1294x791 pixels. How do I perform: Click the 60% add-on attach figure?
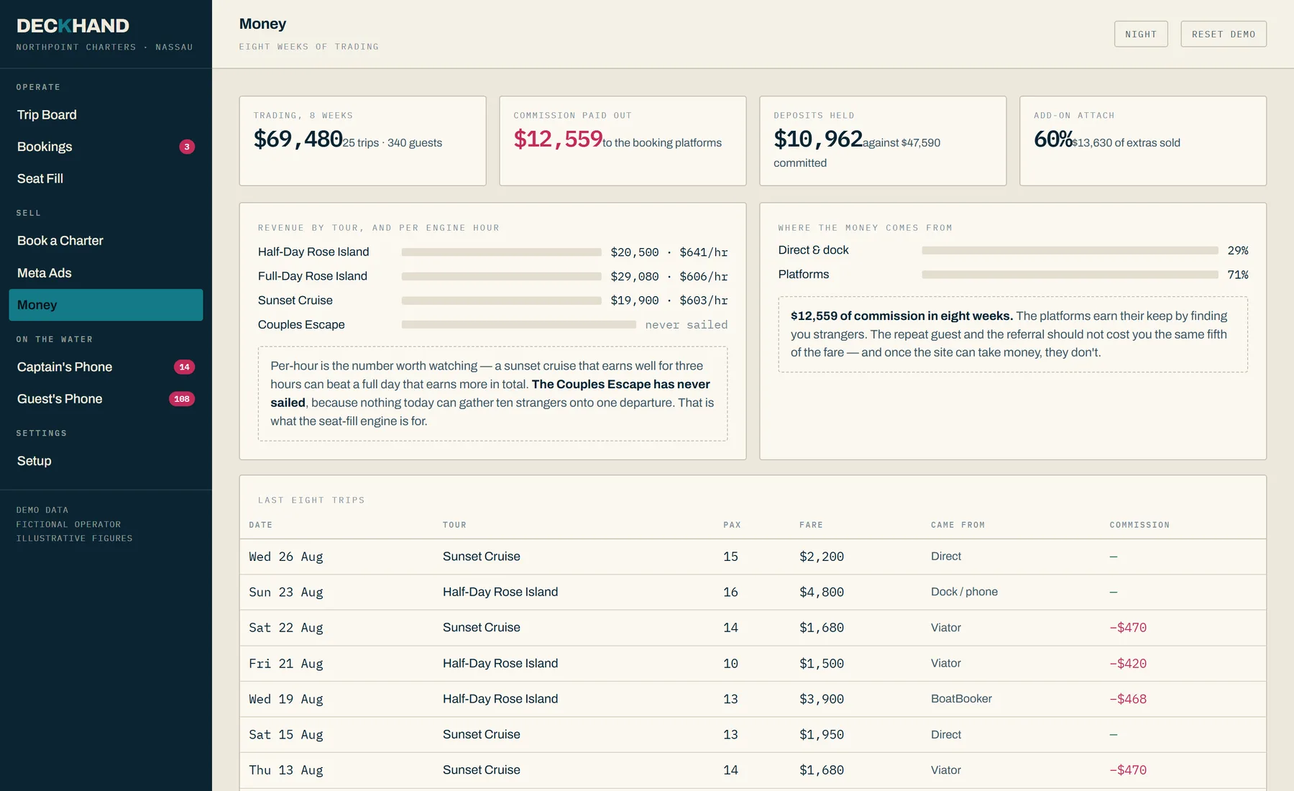(x=1053, y=139)
